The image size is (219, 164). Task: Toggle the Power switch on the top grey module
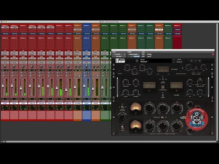pyautogui.click(x=120, y=71)
